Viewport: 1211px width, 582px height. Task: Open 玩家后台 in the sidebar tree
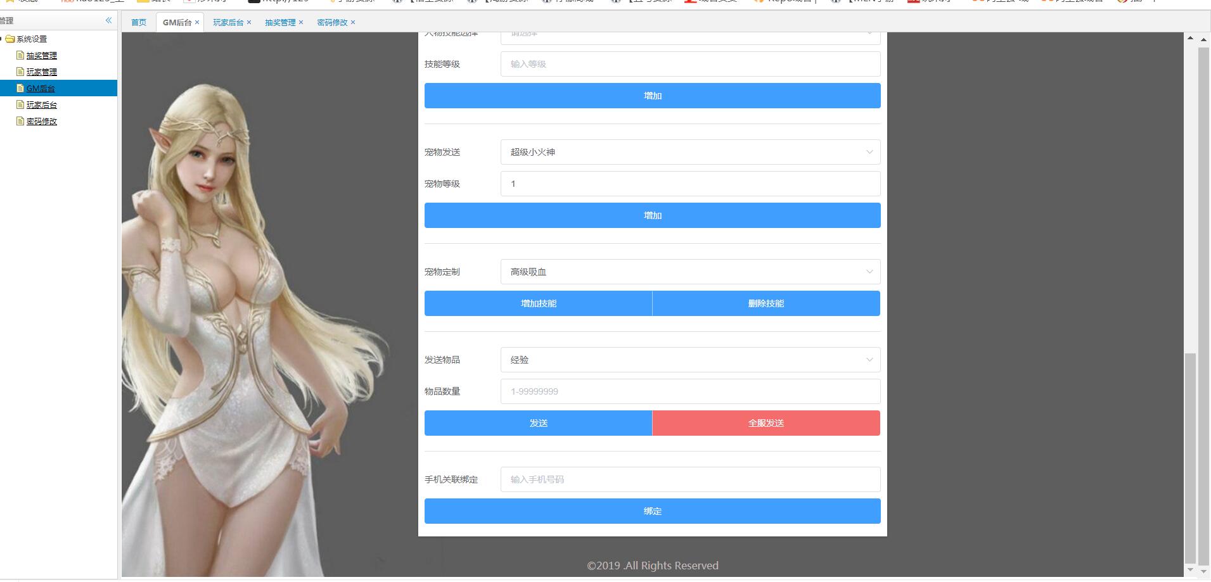(x=41, y=105)
